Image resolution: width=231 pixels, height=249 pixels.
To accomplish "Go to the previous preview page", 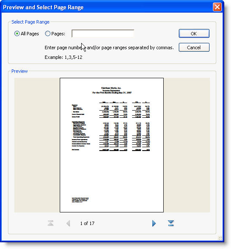I will (68, 223).
